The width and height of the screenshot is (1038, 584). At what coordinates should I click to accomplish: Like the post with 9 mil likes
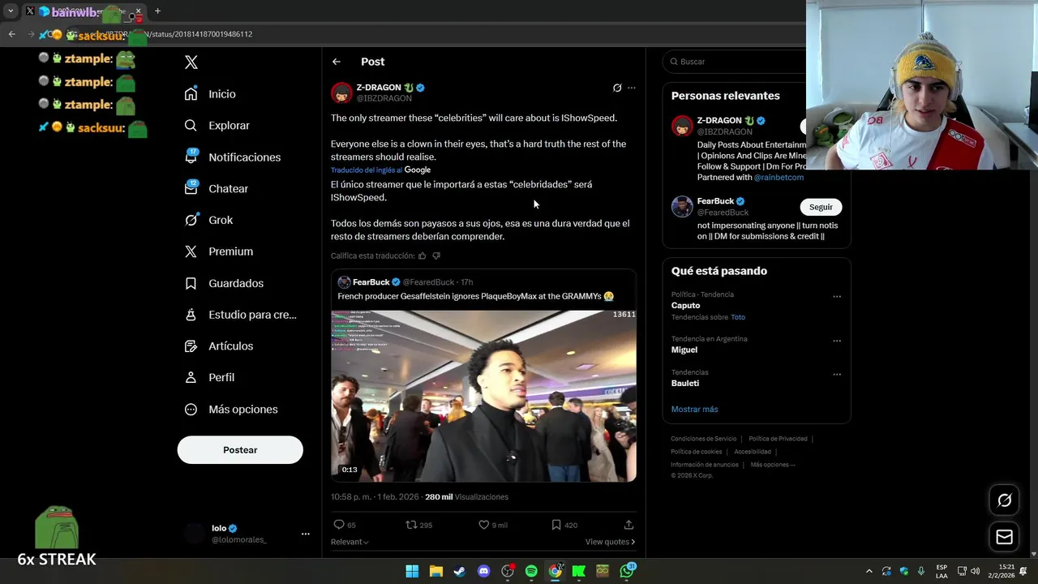pyautogui.click(x=484, y=525)
